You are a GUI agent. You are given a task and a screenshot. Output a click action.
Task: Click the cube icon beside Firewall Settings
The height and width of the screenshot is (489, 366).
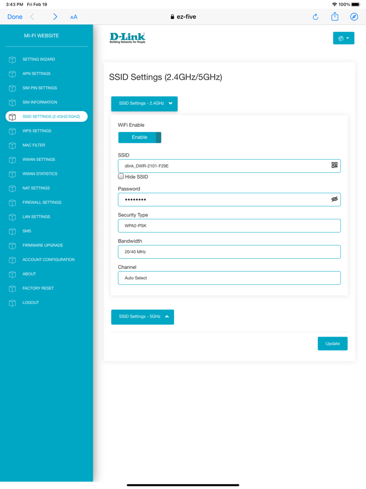coord(12,203)
